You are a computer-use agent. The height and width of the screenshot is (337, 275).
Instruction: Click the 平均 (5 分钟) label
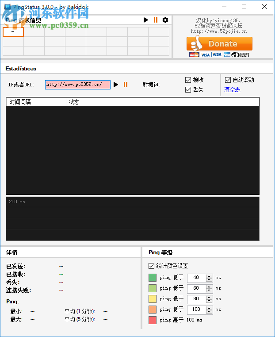[x=80, y=319]
